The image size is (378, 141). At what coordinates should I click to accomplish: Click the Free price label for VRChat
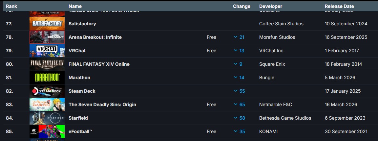click(x=211, y=51)
